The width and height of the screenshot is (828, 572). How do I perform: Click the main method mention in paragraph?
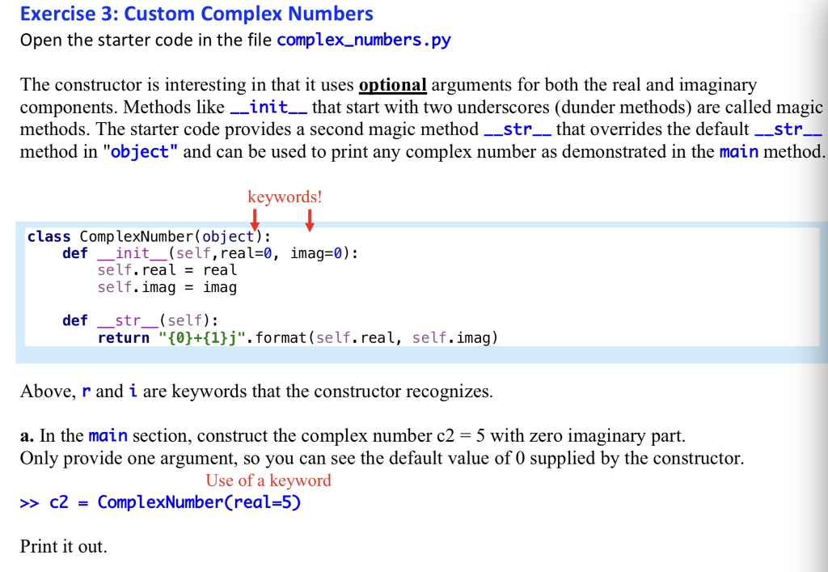pos(739,150)
